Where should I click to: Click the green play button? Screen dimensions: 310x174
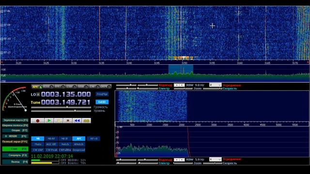pyautogui.click(x=49, y=120)
